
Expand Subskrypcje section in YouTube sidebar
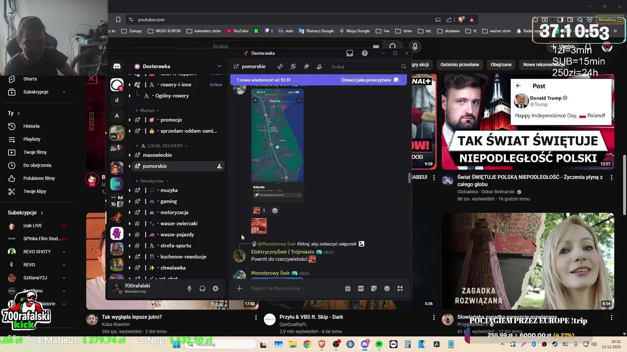click(25, 213)
